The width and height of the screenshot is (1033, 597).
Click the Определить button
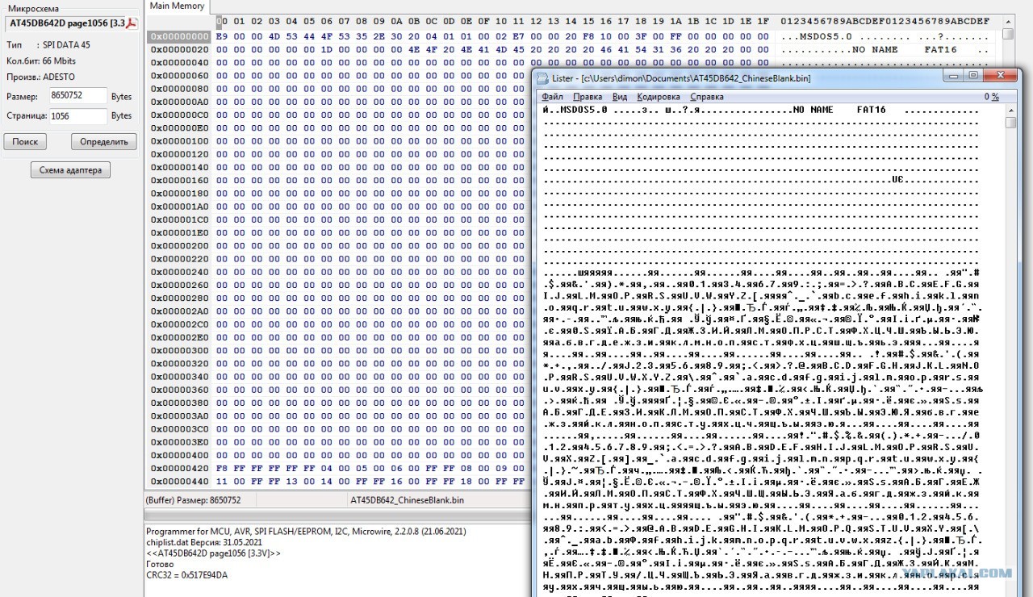click(x=104, y=141)
